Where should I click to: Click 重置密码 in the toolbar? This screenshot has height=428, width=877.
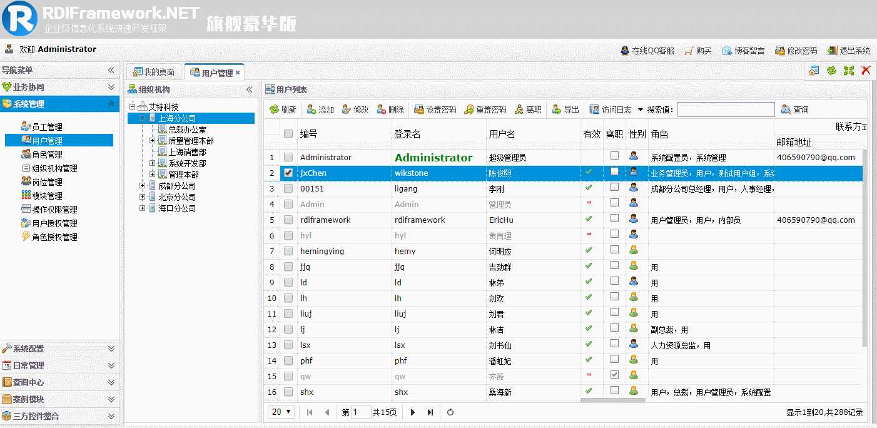click(485, 110)
